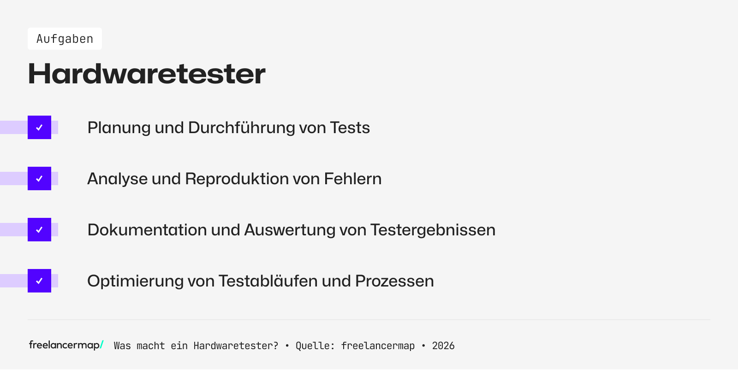Click the Hardwaretester heading
Image resolution: width=738 pixels, height=380 pixels.
pyautogui.click(x=147, y=74)
